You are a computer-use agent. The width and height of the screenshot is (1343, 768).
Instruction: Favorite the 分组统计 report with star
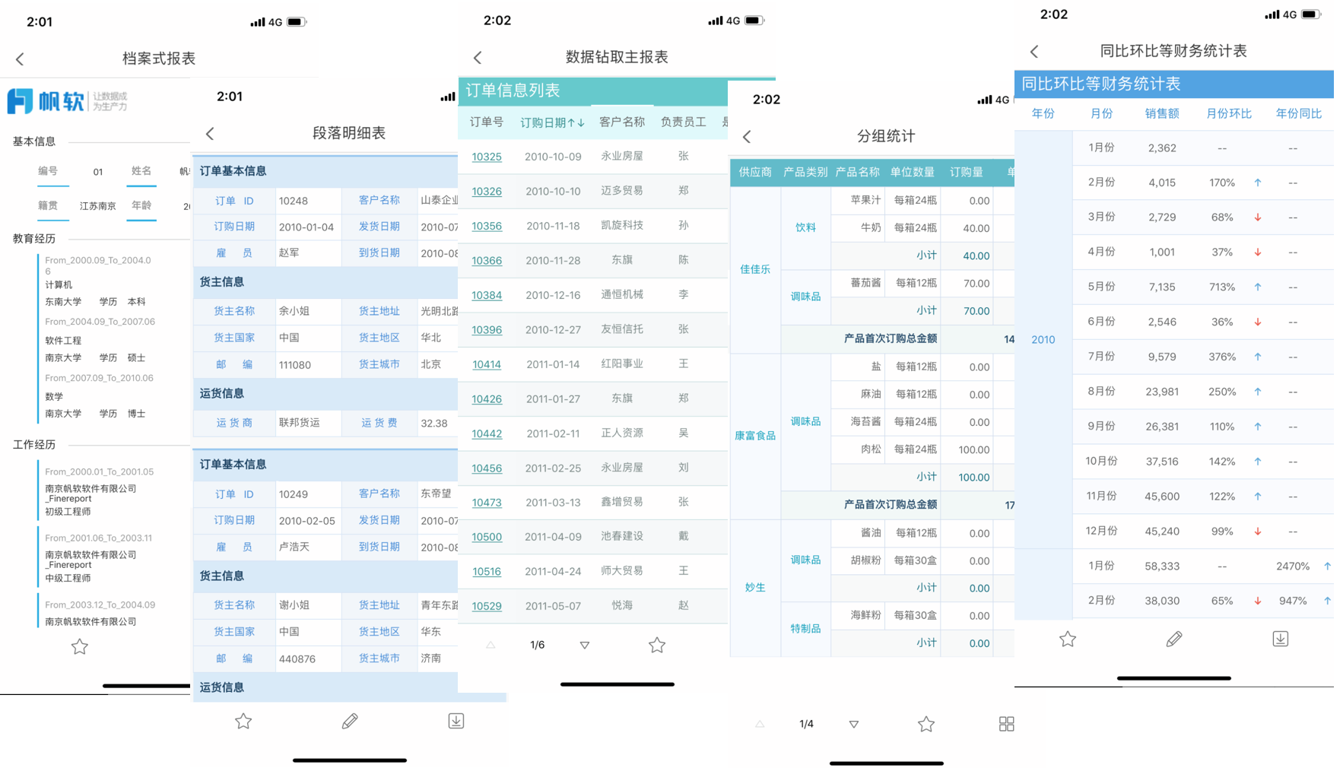[x=926, y=724]
